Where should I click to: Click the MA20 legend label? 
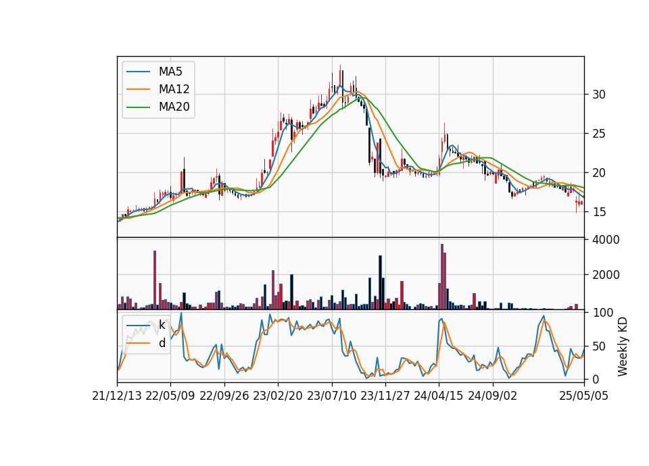click(174, 107)
